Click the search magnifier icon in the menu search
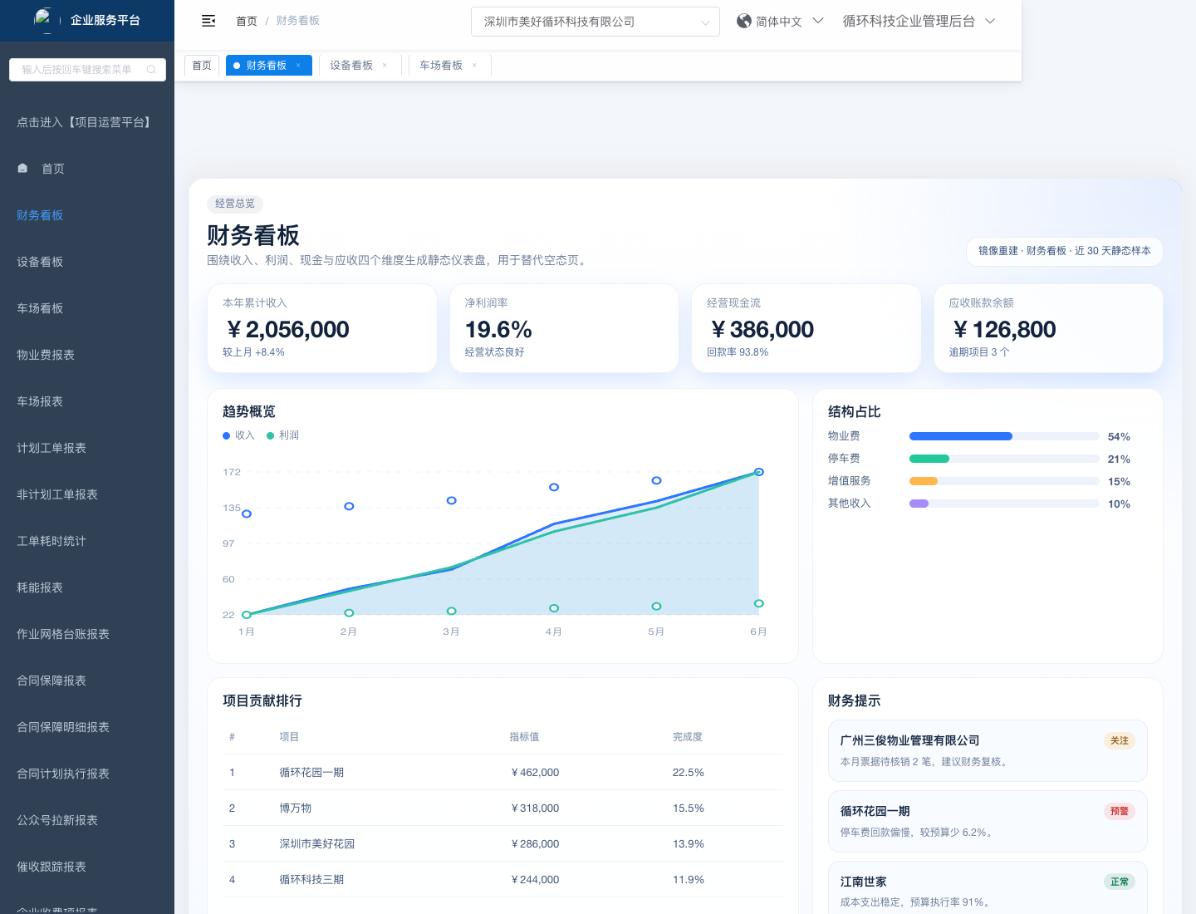This screenshot has height=914, width=1196. pos(151,70)
